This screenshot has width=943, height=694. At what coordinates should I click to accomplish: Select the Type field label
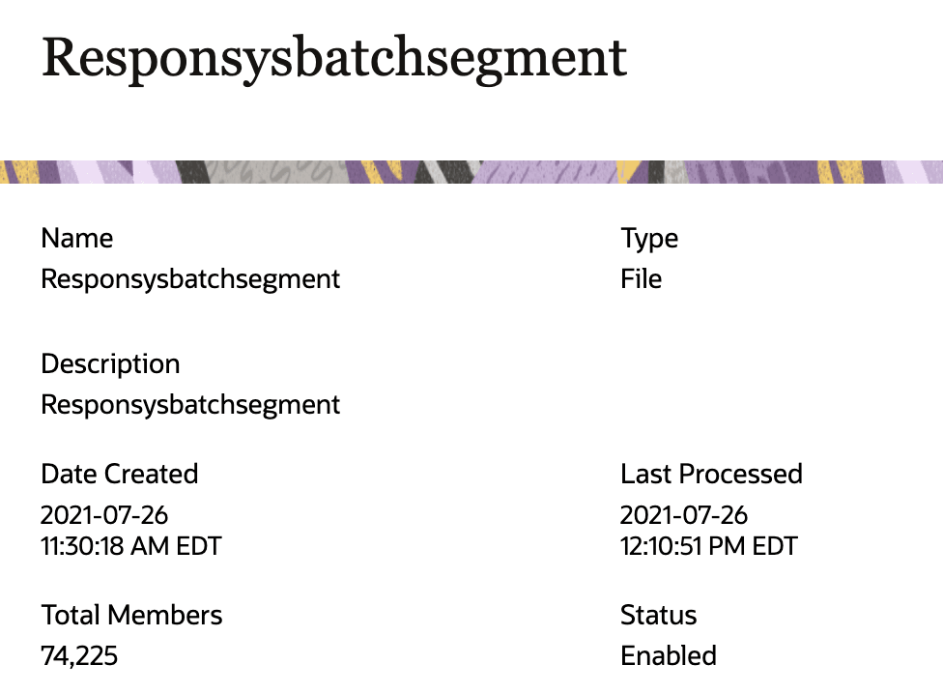pyautogui.click(x=649, y=240)
